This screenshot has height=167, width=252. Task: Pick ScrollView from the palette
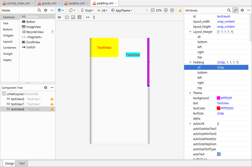[33, 42]
